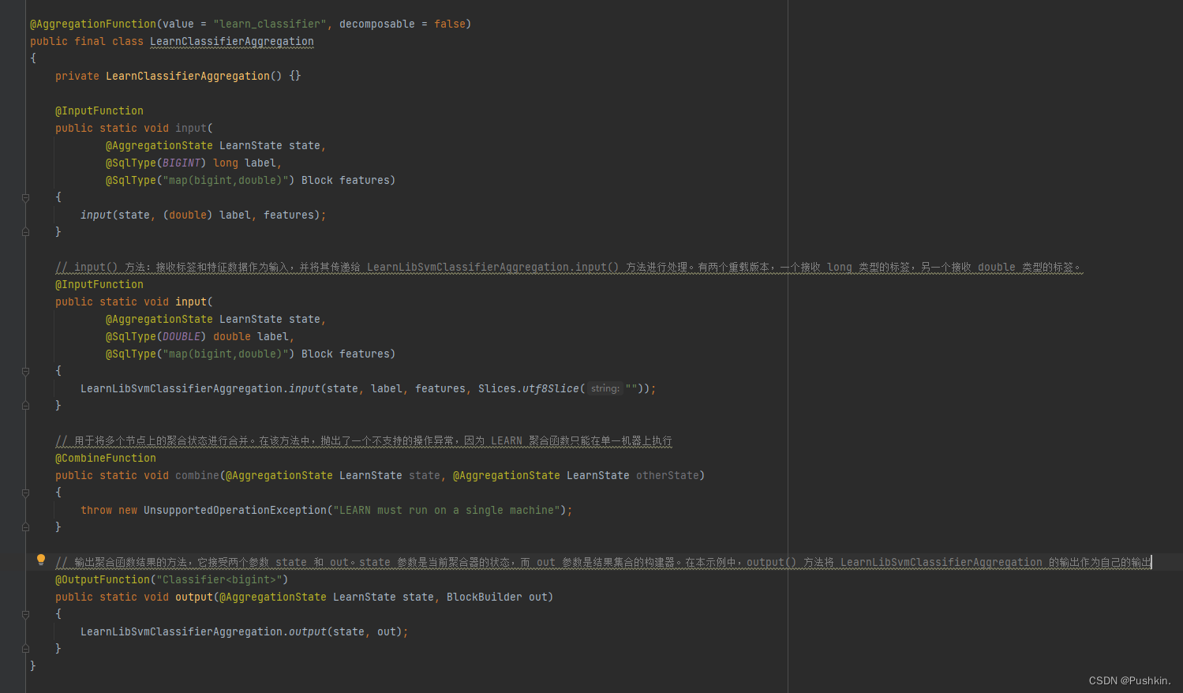
Task: Click the 'double label' parameter declaration
Action: point(251,337)
